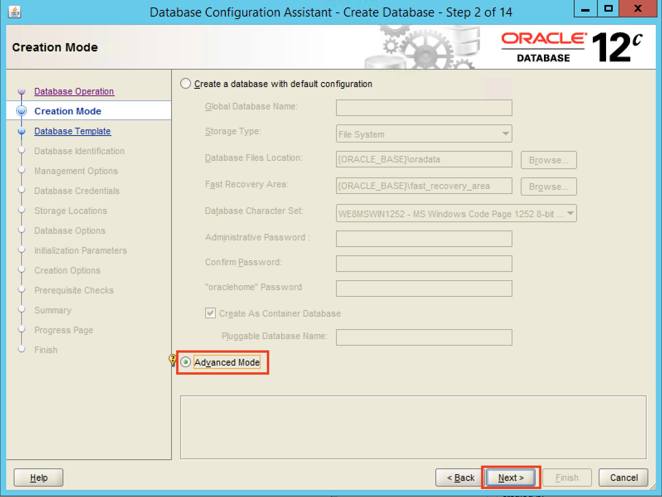Click the Database Files Location field

coord(424,159)
